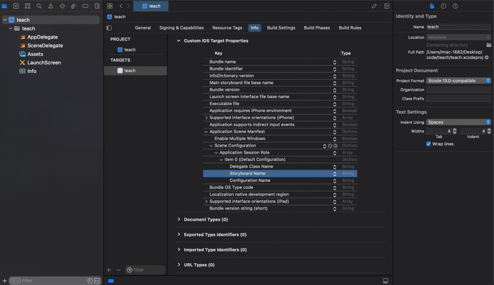
Task: Toggle the debug area at bottom right
Action: [x=385, y=281]
